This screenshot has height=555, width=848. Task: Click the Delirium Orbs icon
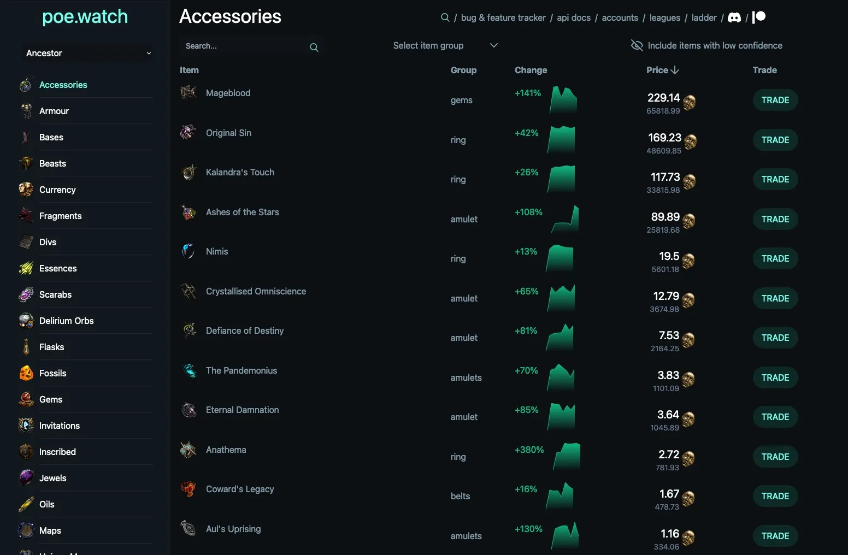[26, 321]
